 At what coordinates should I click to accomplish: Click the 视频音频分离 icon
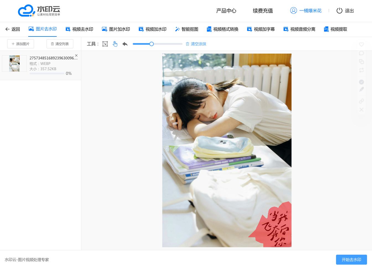click(x=286, y=29)
